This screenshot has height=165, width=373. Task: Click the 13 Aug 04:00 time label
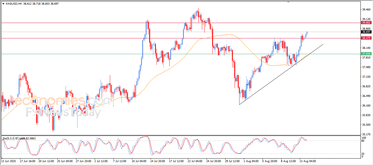[x=307, y=161]
